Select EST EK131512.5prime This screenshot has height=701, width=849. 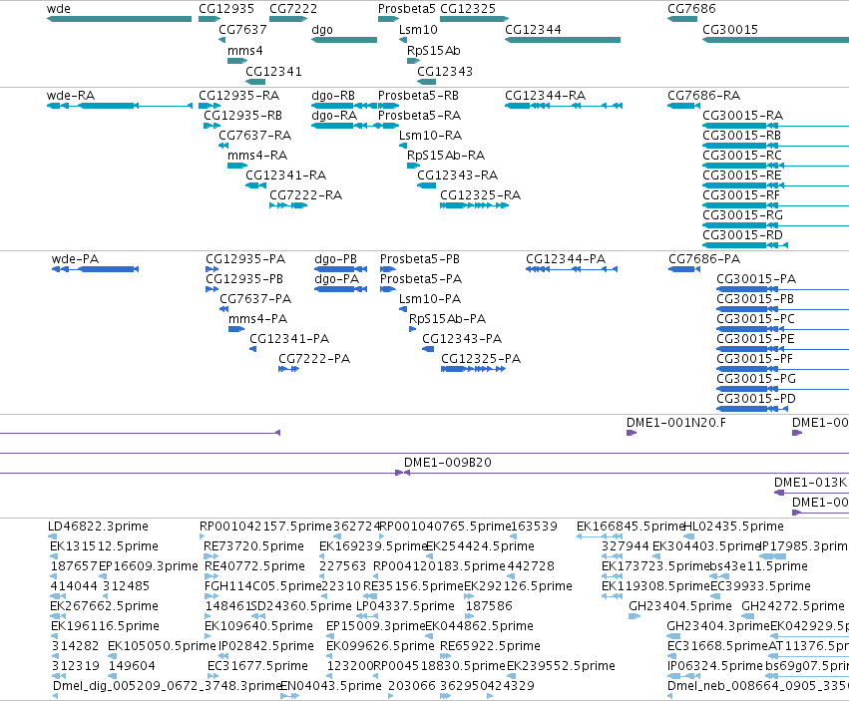(104, 546)
